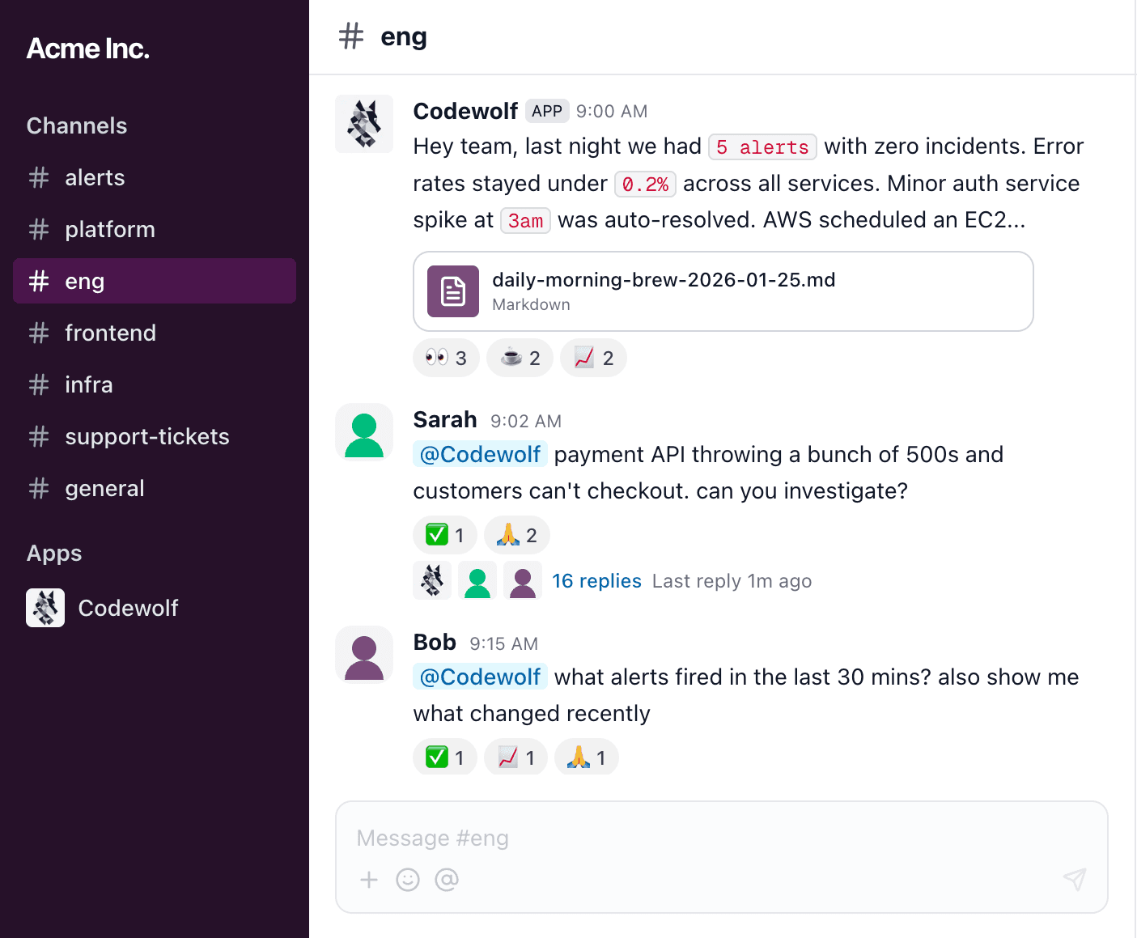Toggle the checkmark reaction on Sarah's message
Viewport: 1137px width, 938px height.
pos(444,535)
